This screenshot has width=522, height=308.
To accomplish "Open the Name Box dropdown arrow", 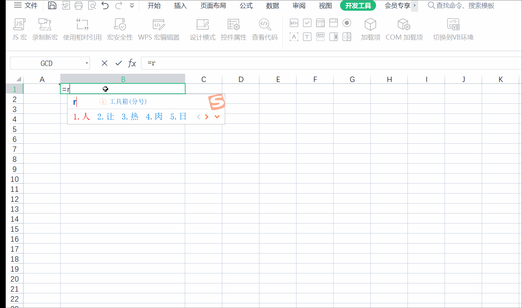I will click(x=87, y=63).
